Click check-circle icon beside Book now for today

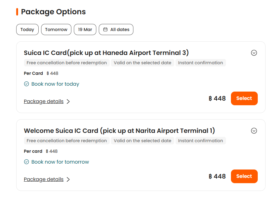coord(26,84)
